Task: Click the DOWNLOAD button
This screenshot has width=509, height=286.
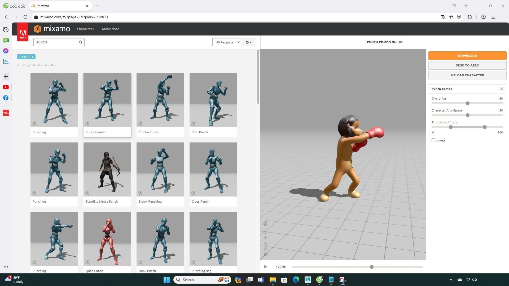Action: (x=467, y=56)
